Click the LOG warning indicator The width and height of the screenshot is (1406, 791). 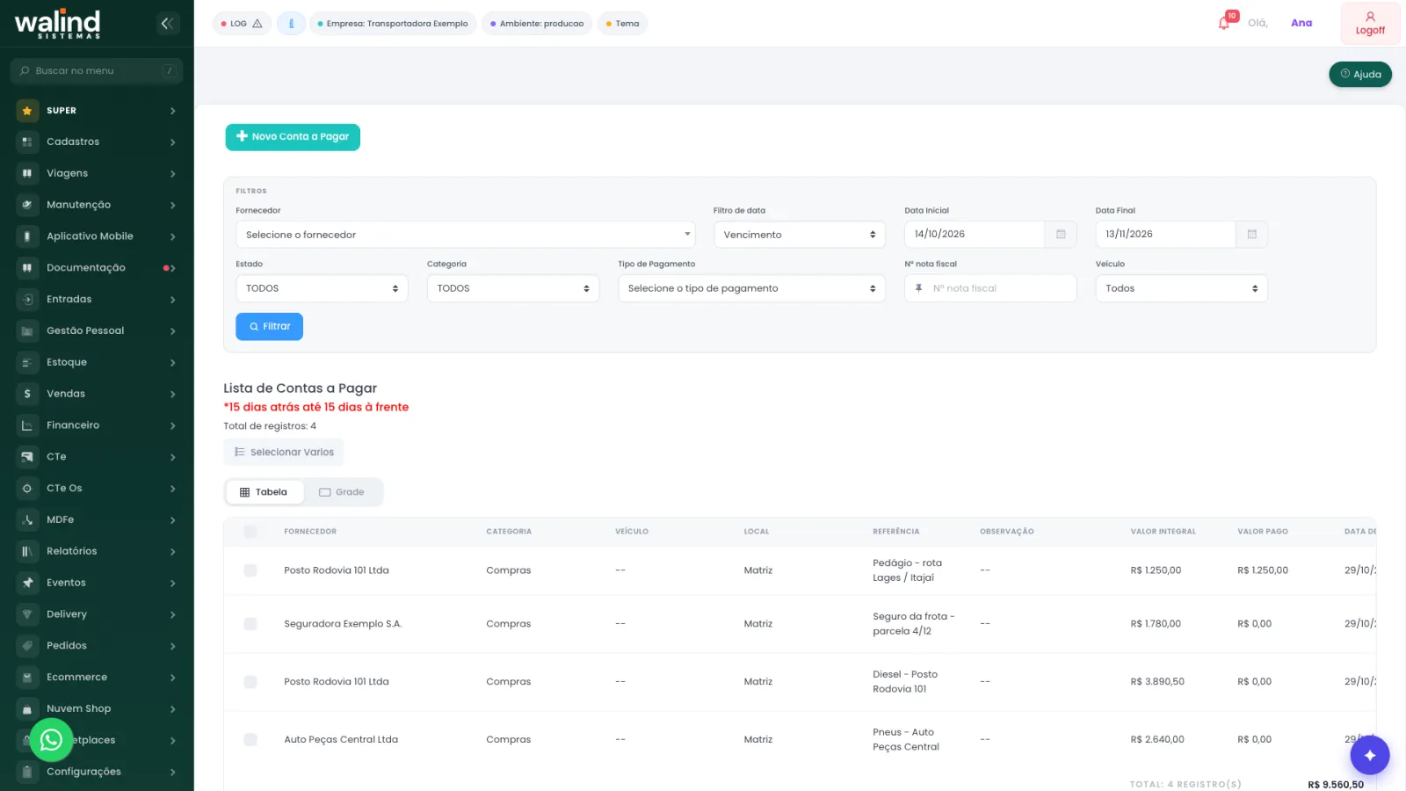(x=242, y=24)
